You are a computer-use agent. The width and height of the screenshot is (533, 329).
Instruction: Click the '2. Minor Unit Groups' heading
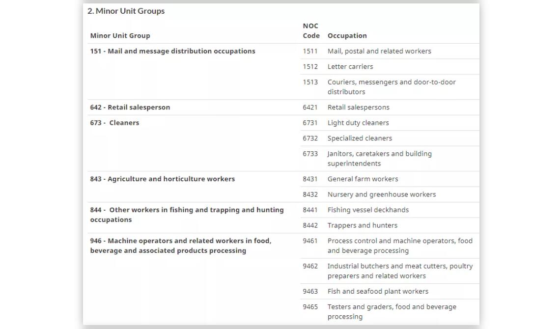[x=126, y=11]
